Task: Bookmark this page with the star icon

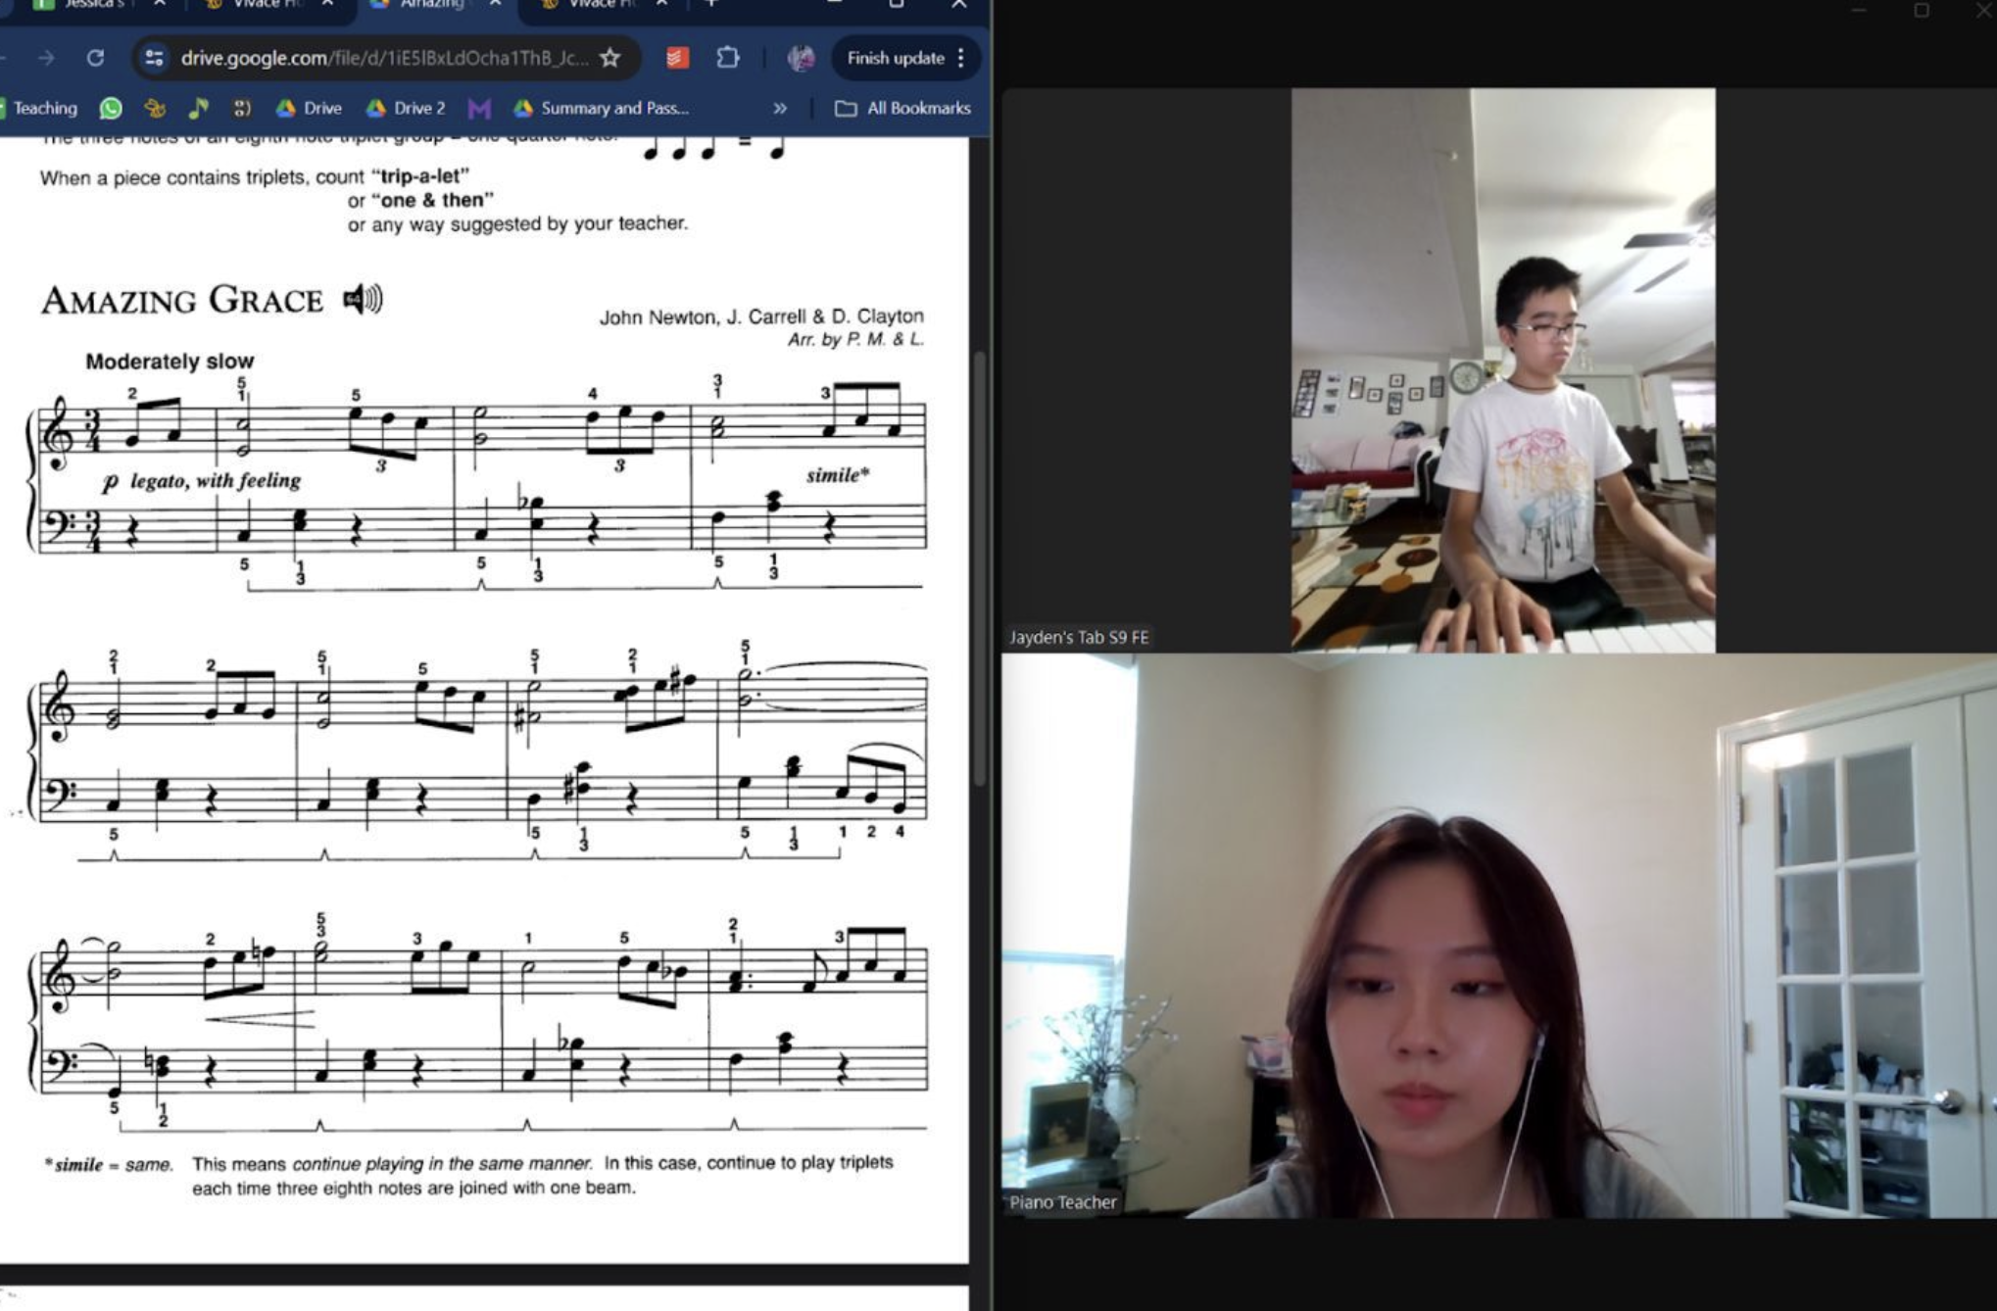Action: [610, 58]
